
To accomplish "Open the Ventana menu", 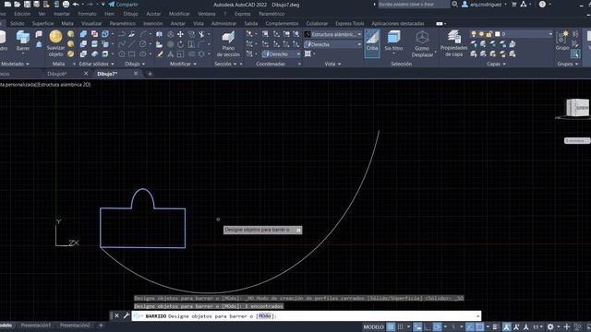I will click(207, 14).
